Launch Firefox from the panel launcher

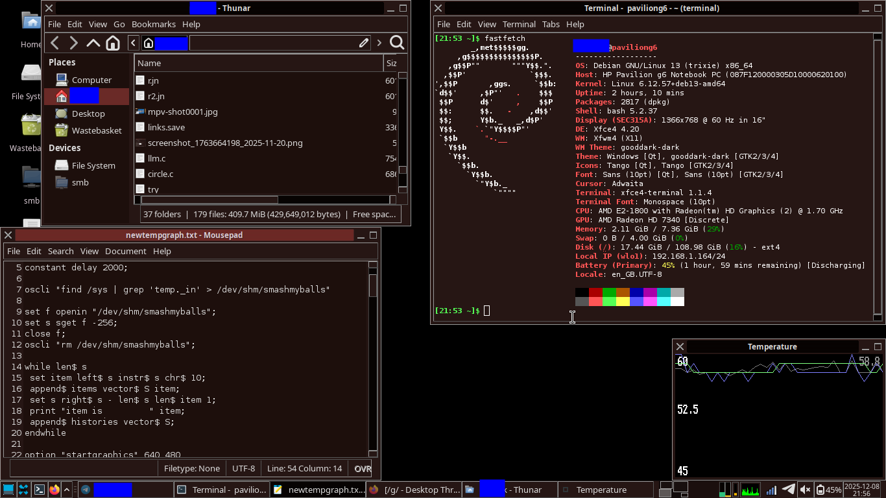(x=54, y=490)
